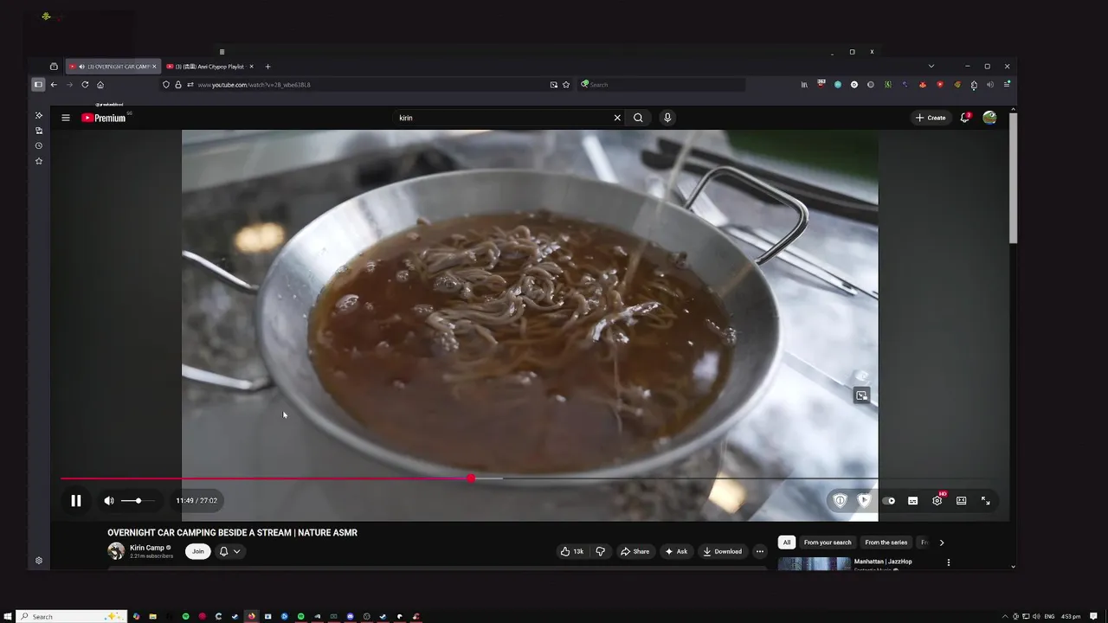Go to YouTube Premium home via logo

[104, 118]
